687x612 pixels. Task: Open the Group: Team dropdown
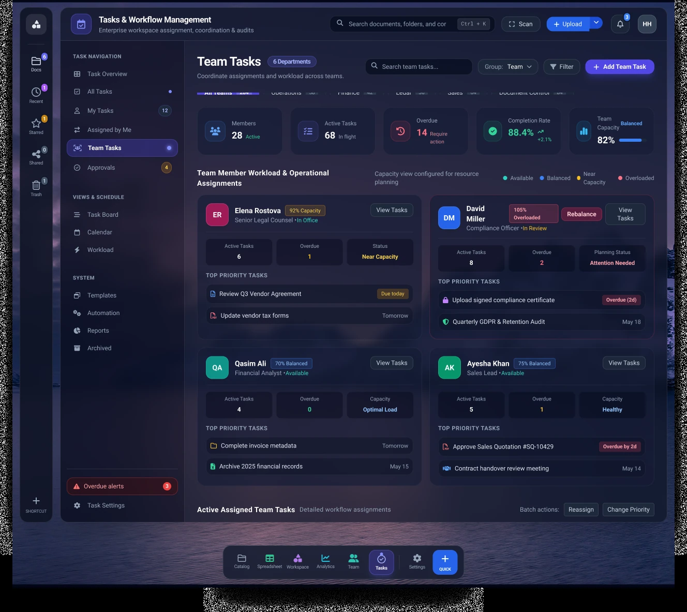pyautogui.click(x=508, y=67)
